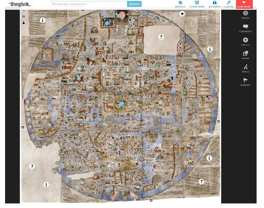Open the info tag at top-left text

click(x=42, y=20)
